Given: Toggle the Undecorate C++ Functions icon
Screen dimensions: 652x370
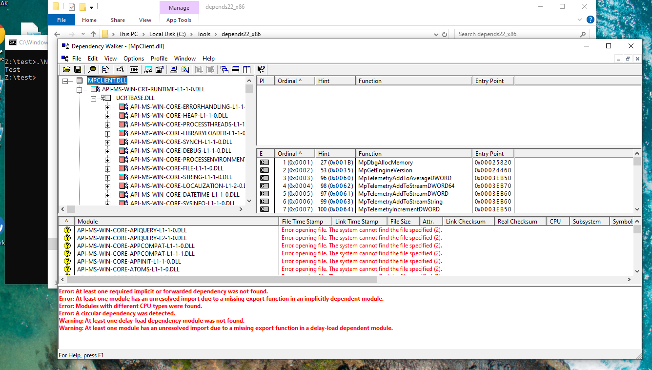Looking at the screenshot, I should (x=134, y=69).
